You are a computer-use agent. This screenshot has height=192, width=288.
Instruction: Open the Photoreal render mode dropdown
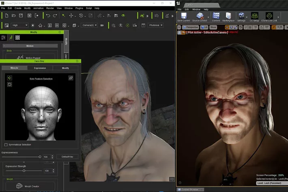(x=155, y=25)
